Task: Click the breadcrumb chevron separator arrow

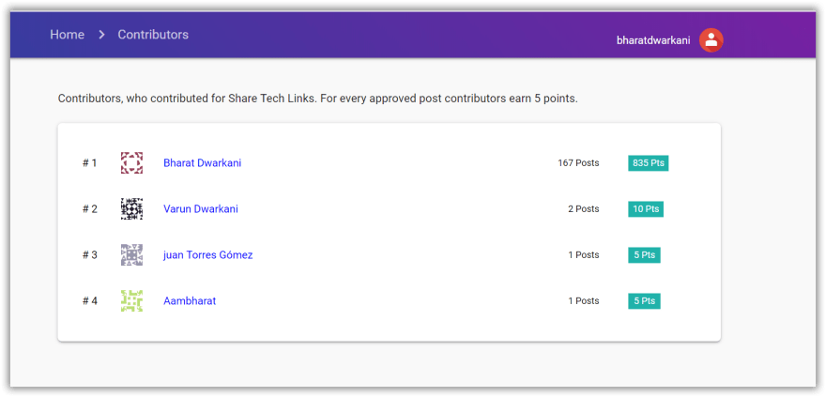Action: 101,35
